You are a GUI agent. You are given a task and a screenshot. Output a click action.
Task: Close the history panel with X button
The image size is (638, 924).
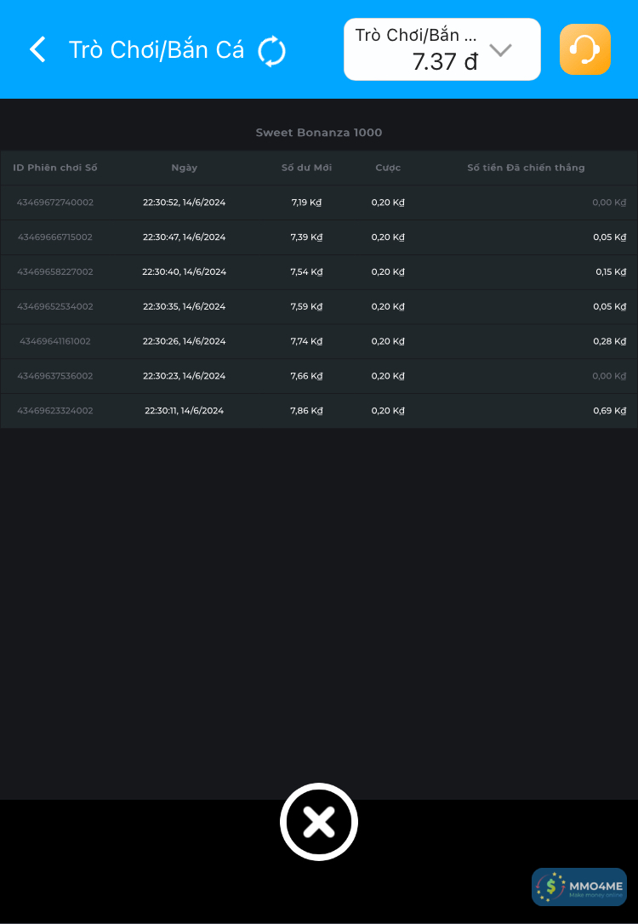point(319,822)
